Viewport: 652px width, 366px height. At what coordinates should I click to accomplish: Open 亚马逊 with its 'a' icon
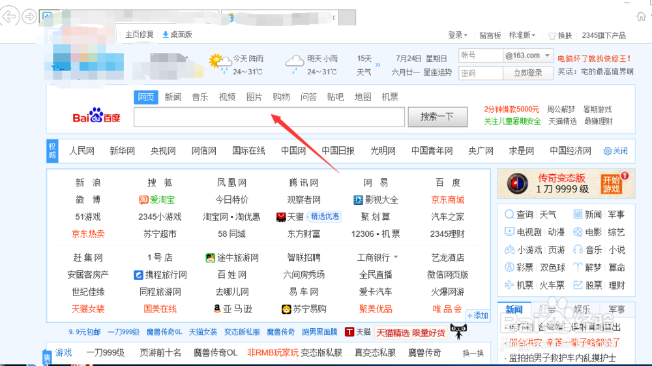tap(233, 309)
